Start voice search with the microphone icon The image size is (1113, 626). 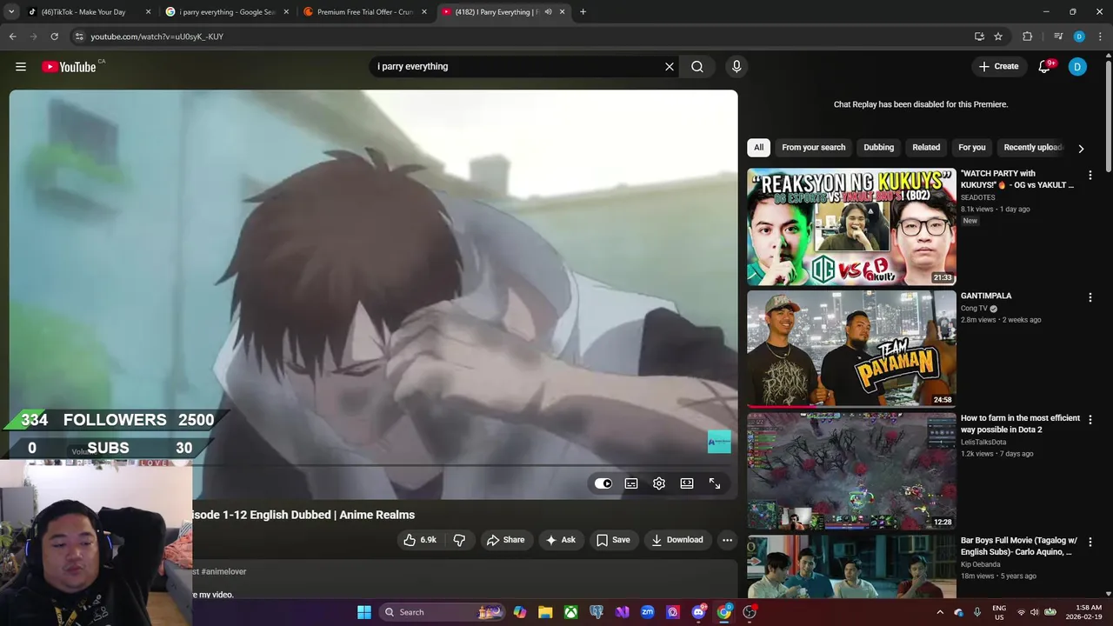click(x=736, y=67)
